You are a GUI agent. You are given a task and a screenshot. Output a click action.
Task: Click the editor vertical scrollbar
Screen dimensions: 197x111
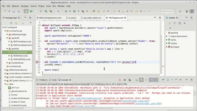click(x=161, y=54)
